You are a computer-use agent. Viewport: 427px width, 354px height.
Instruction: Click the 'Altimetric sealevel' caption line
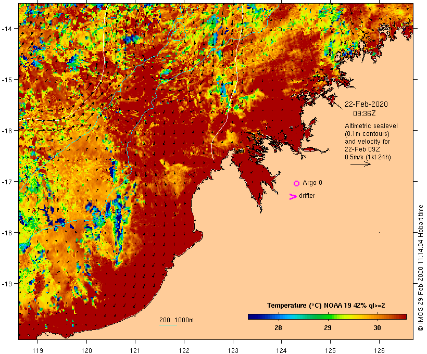pos(371,126)
